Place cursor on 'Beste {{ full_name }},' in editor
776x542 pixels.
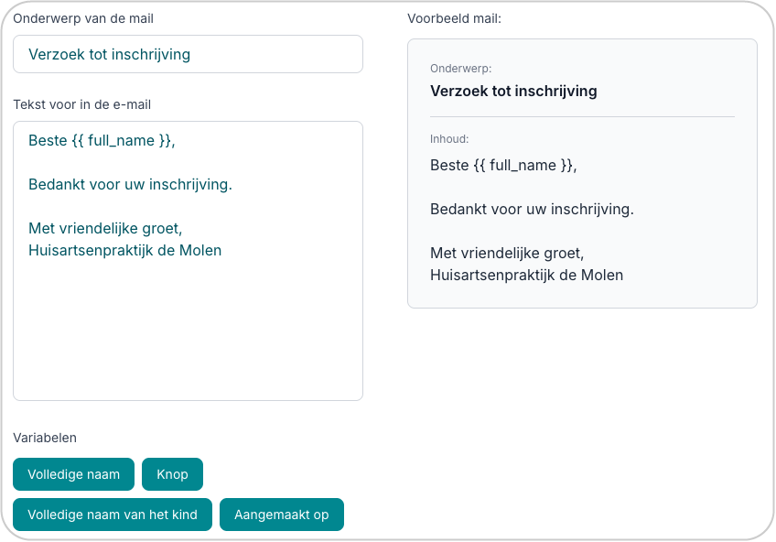point(102,141)
